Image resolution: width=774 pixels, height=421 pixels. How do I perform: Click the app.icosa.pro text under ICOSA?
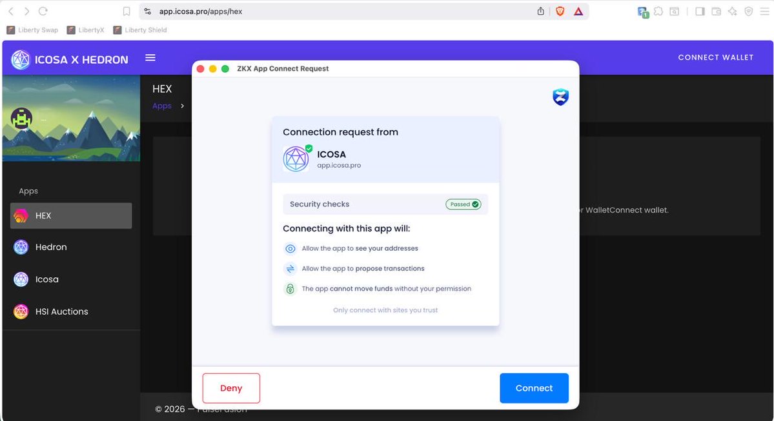point(339,166)
